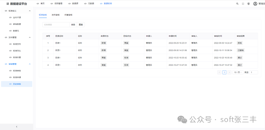Click 草案 target tag in row 2
265x130 pixels.
(x=126, y=50)
